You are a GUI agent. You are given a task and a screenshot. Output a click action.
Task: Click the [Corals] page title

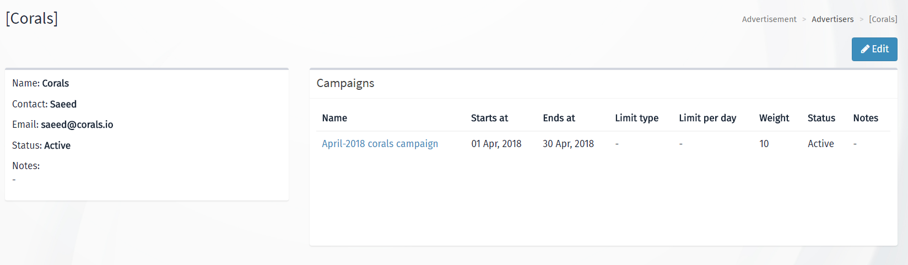(32, 18)
